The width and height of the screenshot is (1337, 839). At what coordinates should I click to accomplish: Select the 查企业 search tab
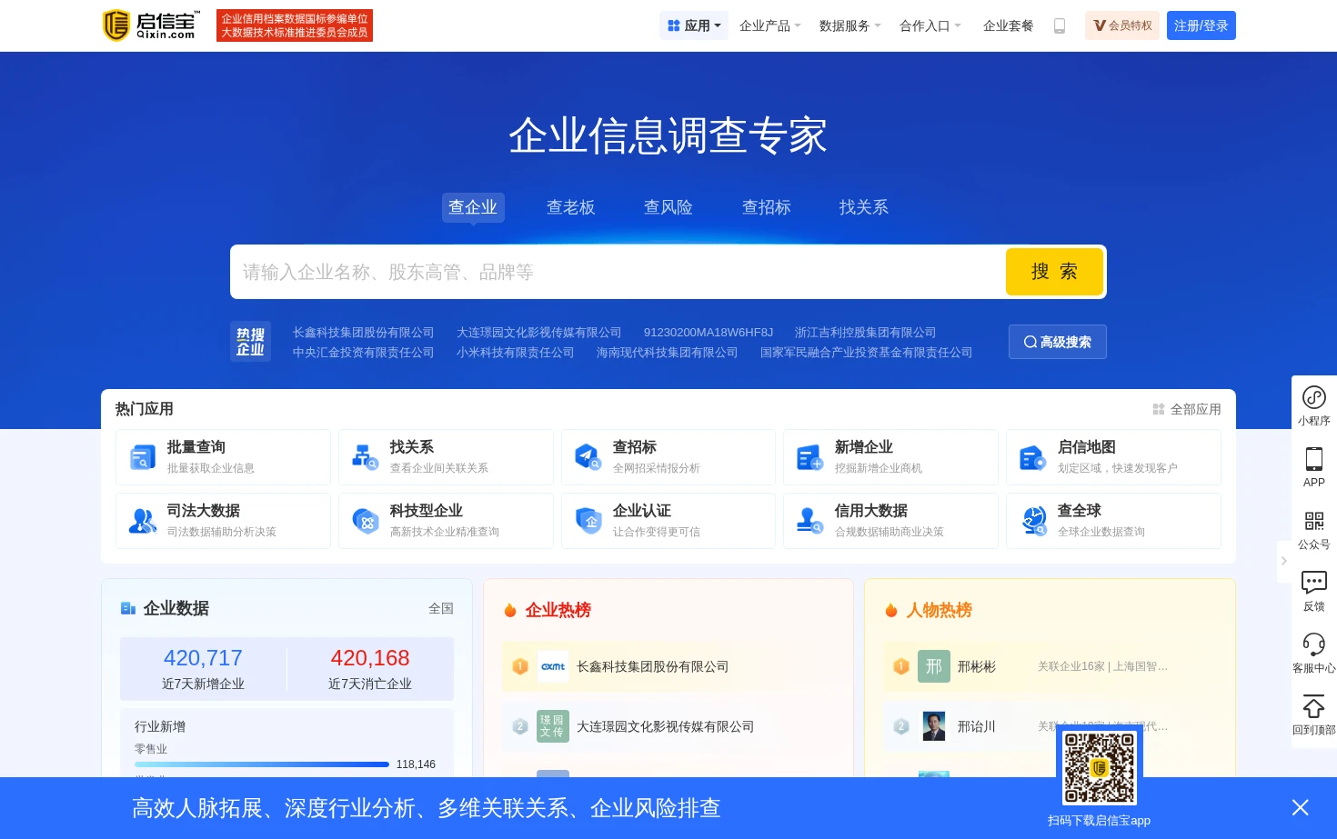coord(473,207)
